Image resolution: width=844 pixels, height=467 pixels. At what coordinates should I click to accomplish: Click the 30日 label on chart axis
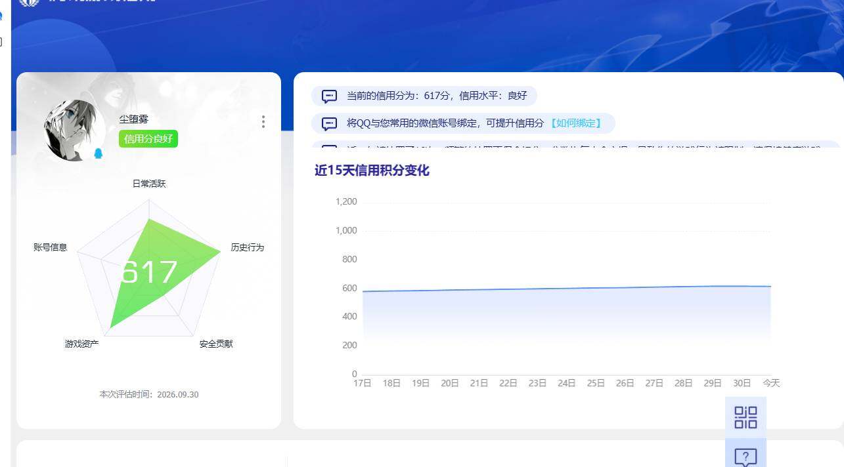point(742,383)
